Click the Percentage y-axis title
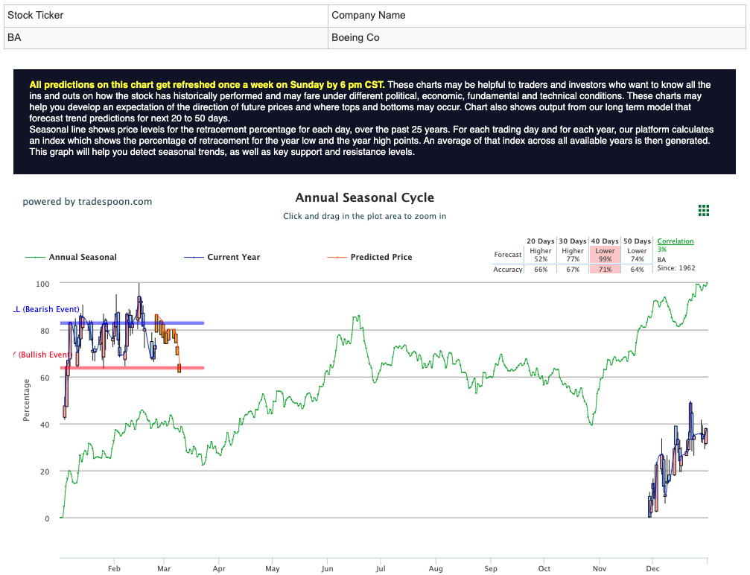This screenshot has width=750, height=575. pyautogui.click(x=26, y=401)
